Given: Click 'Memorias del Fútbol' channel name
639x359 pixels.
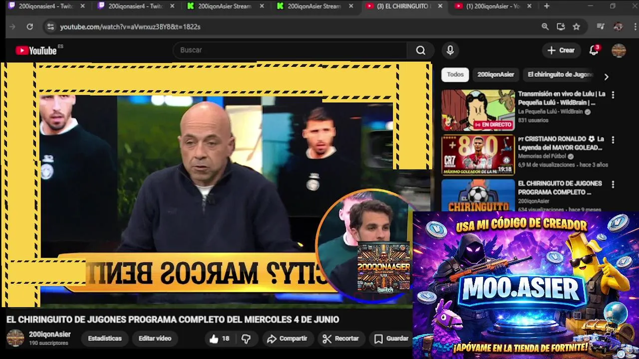Looking at the screenshot, I should [543, 157].
